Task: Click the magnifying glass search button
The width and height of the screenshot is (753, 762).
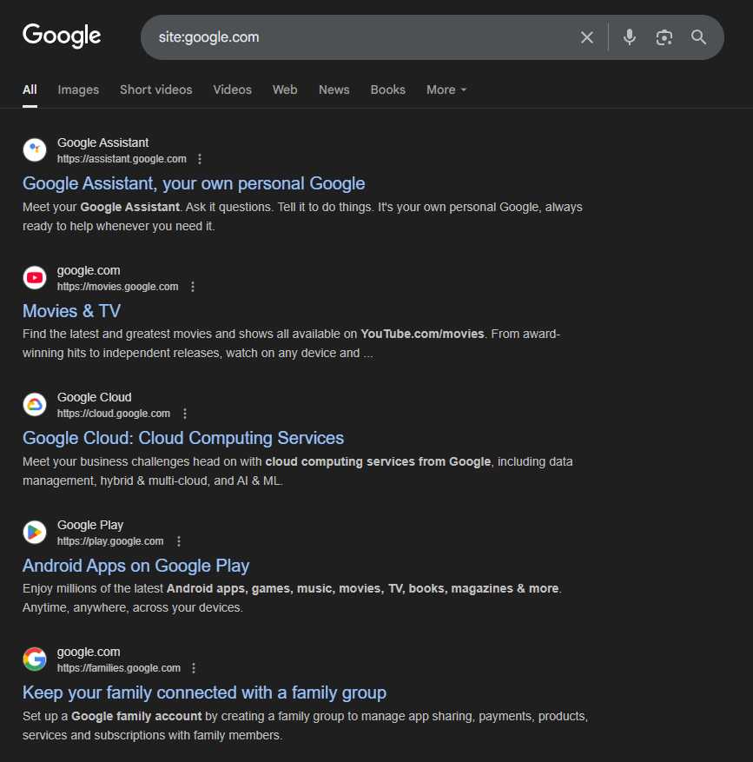Action: click(x=698, y=37)
